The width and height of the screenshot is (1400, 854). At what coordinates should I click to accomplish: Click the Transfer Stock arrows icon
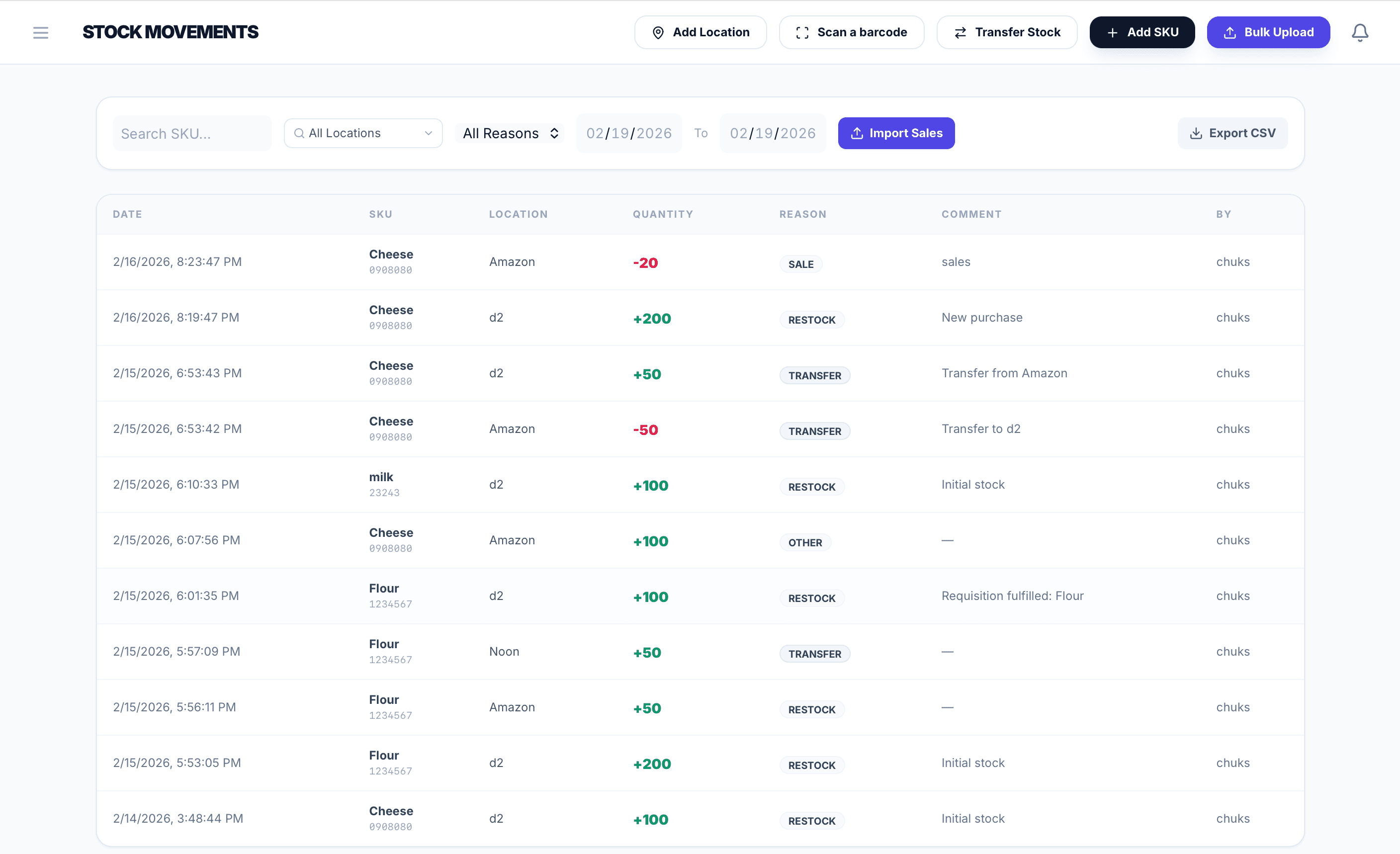[960, 32]
